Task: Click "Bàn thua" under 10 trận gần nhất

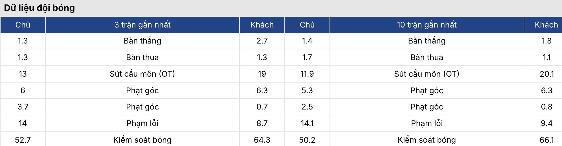Action: tap(427, 57)
